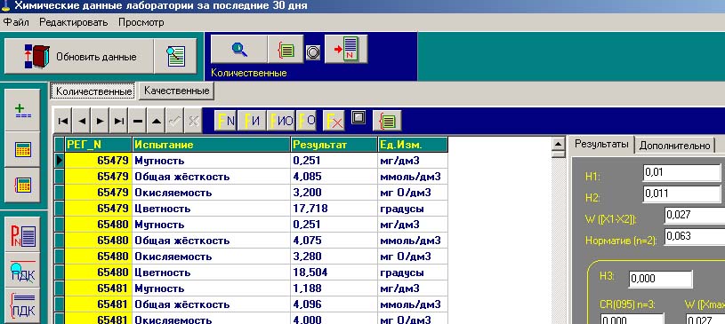Click the H3 input field with 0,000
The width and height of the screenshot is (725, 324).
pyautogui.click(x=660, y=279)
